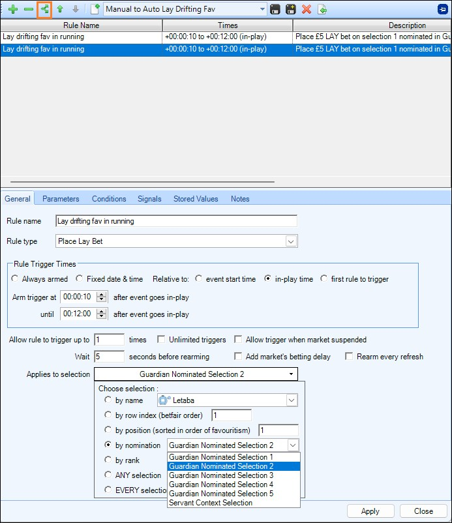The width and height of the screenshot is (452, 523).
Task: Choose Guardian Nominated Selection 4 from the list
Action: point(234,485)
